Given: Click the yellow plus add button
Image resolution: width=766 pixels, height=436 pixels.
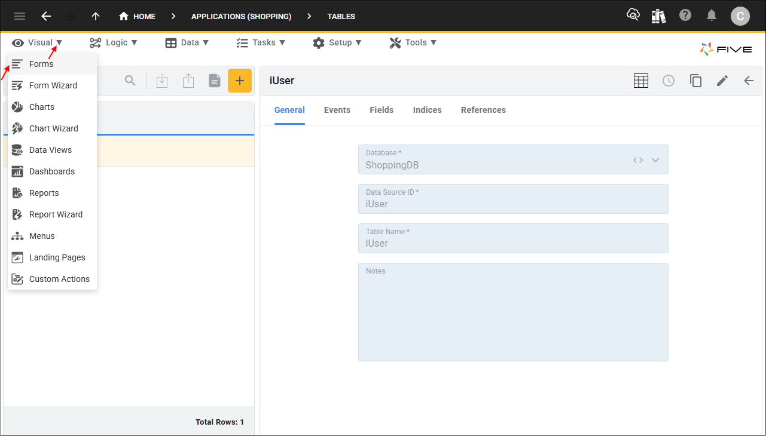Looking at the screenshot, I should (239, 81).
